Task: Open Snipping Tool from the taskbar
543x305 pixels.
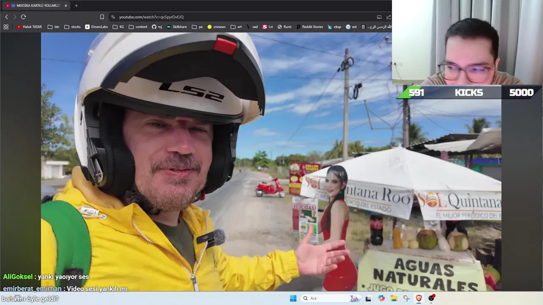Action: coord(406,298)
